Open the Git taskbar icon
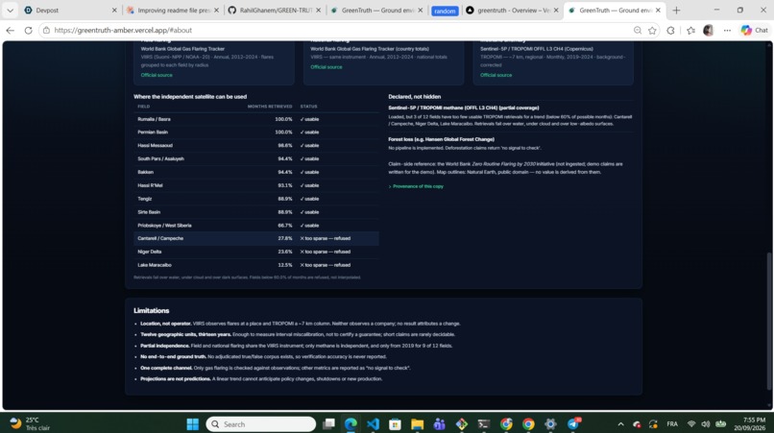 coord(462,424)
